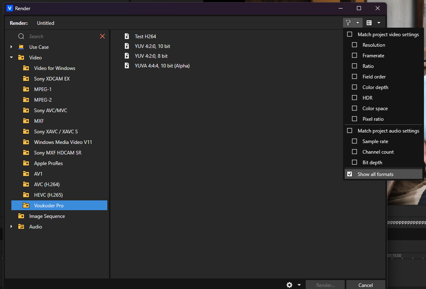
Task: Tick the Ratio checkbox
Action: click(x=354, y=66)
